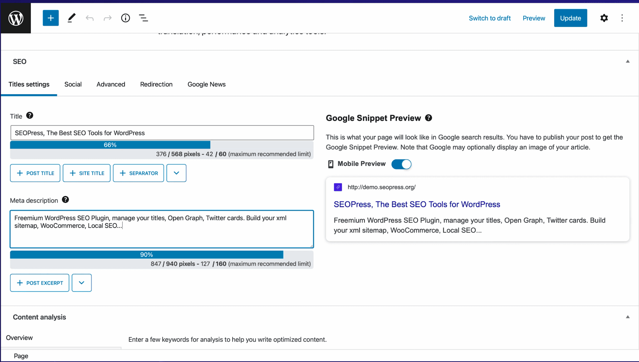
Task: Click the demo.seopress.org URL in preview
Action: 381,187
